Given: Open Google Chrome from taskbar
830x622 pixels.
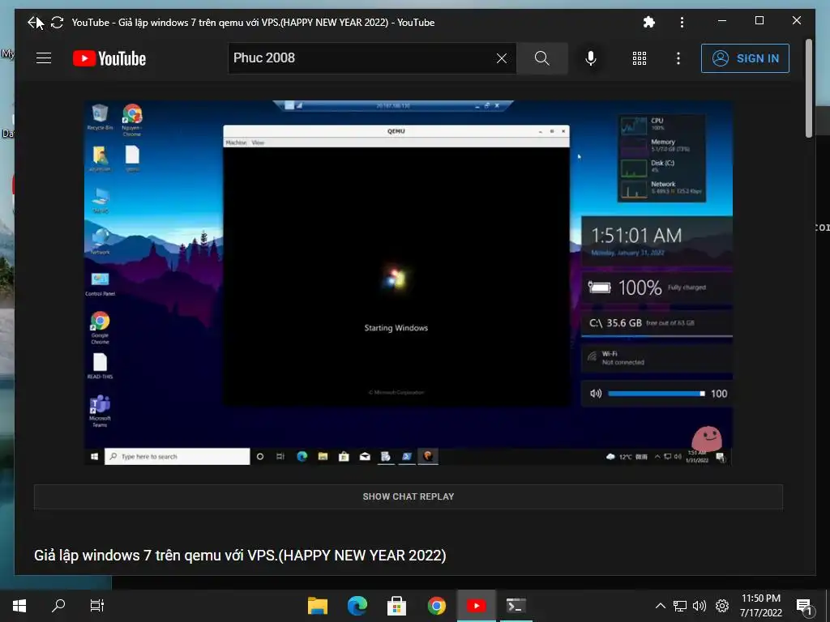Looking at the screenshot, I should coord(437,606).
